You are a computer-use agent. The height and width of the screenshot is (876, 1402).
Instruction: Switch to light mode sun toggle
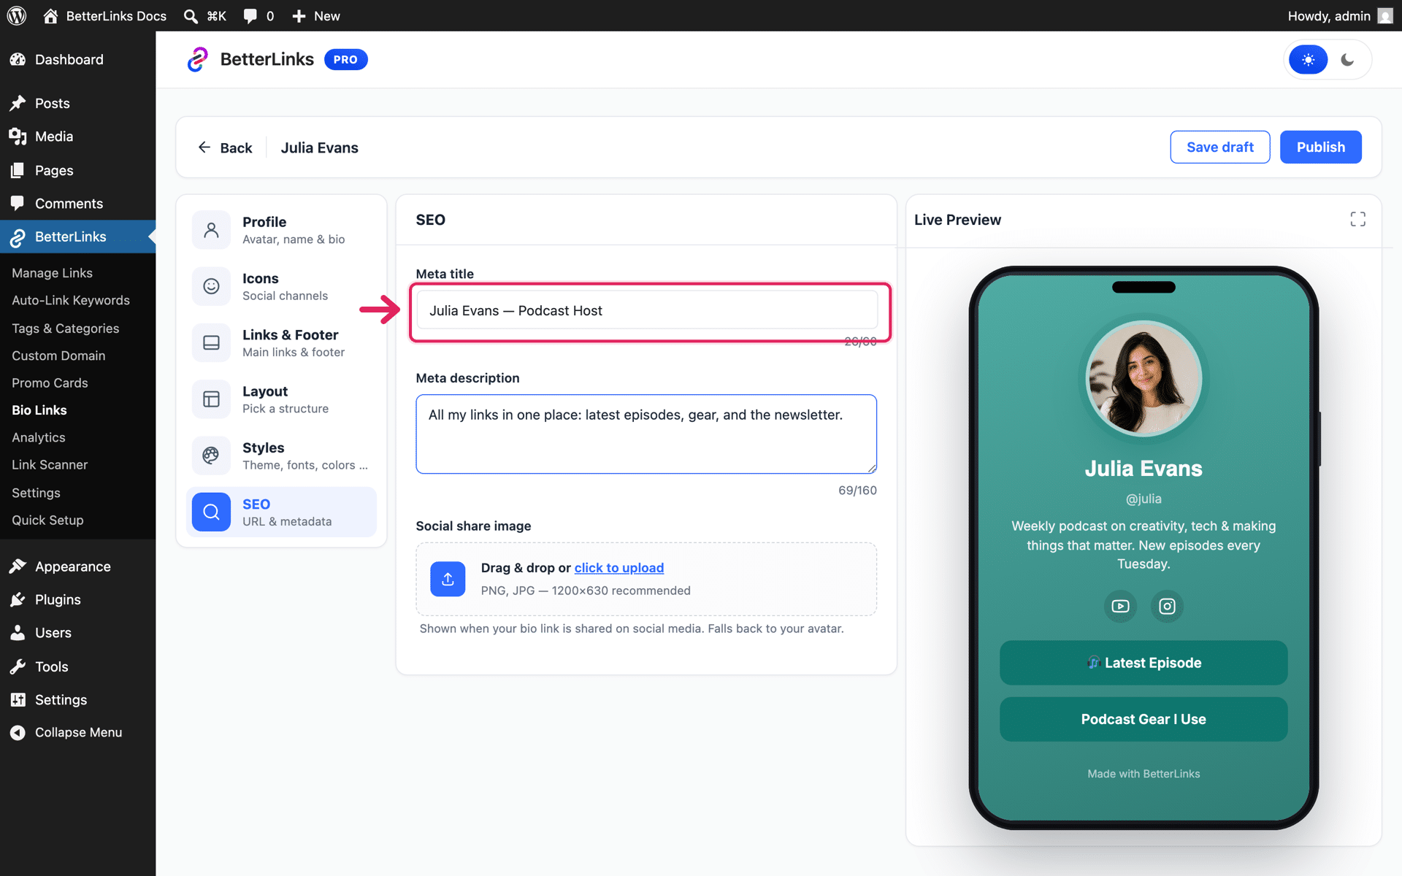coord(1308,60)
